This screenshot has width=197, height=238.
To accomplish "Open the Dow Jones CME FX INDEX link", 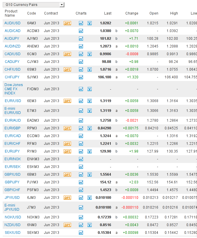I will [14, 89].
